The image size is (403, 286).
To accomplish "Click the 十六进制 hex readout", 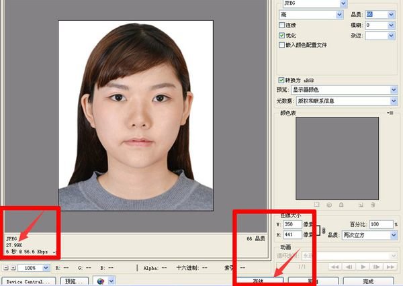I will point(191,268).
